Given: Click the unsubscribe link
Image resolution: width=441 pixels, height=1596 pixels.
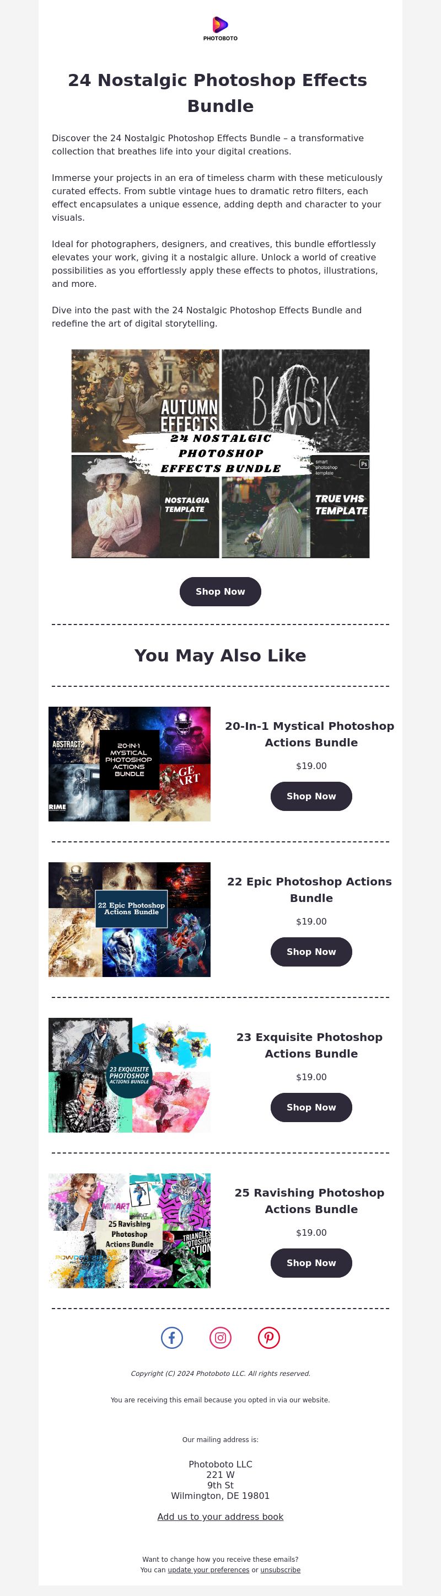Looking at the screenshot, I should (281, 1570).
